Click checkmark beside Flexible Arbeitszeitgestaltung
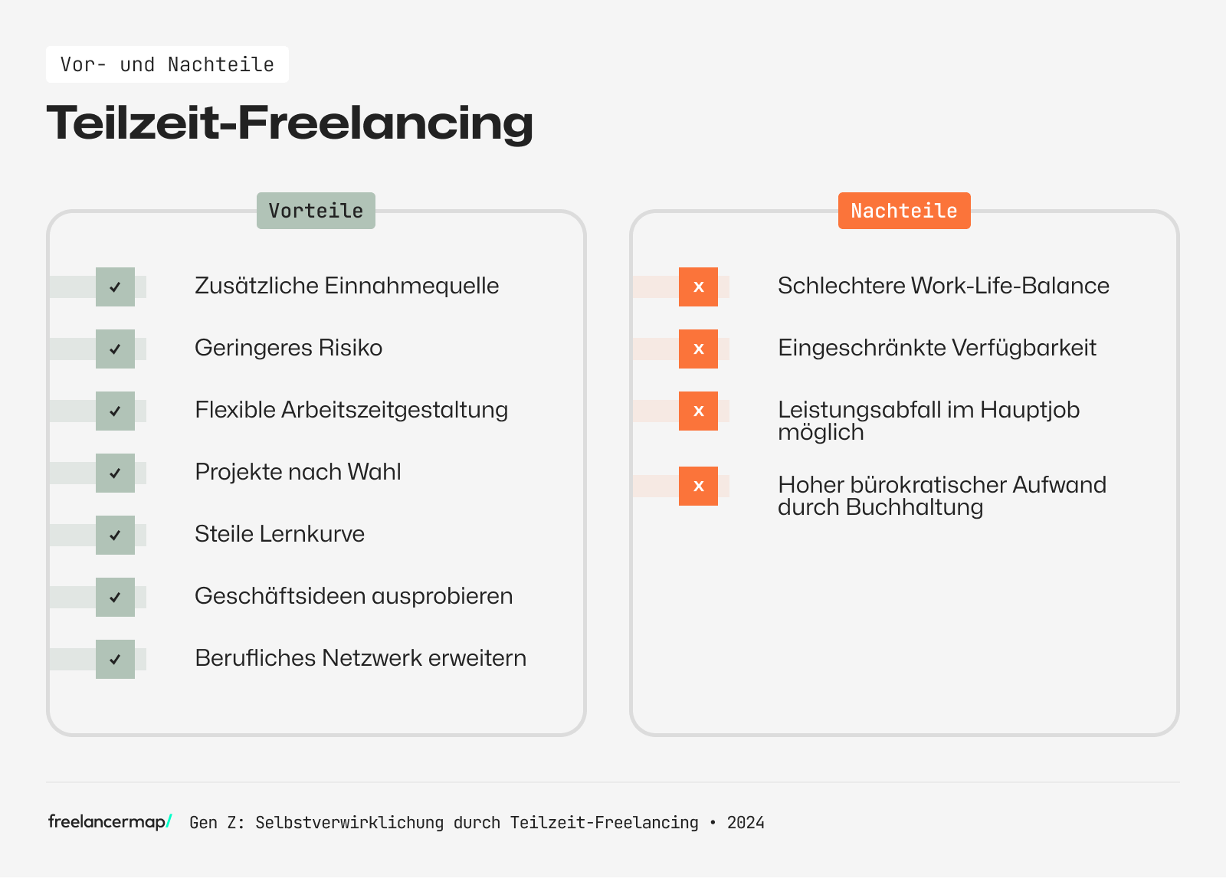The width and height of the screenshot is (1226, 878). [x=115, y=411]
